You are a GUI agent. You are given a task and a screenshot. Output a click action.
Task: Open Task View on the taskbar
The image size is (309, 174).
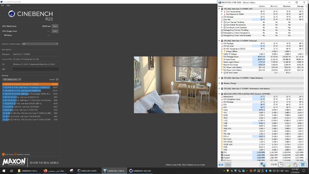pyautogui.click(x=12, y=171)
